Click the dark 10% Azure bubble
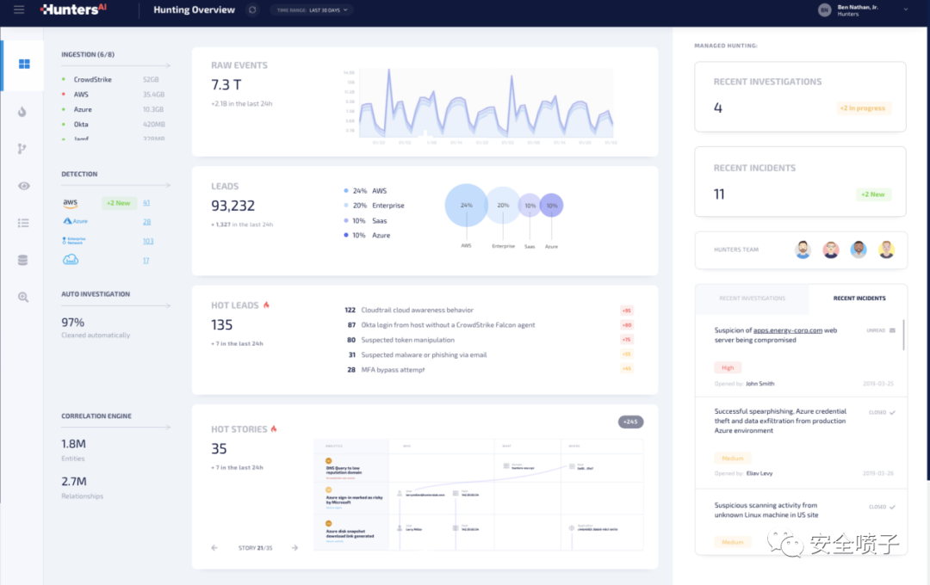 [552, 206]
